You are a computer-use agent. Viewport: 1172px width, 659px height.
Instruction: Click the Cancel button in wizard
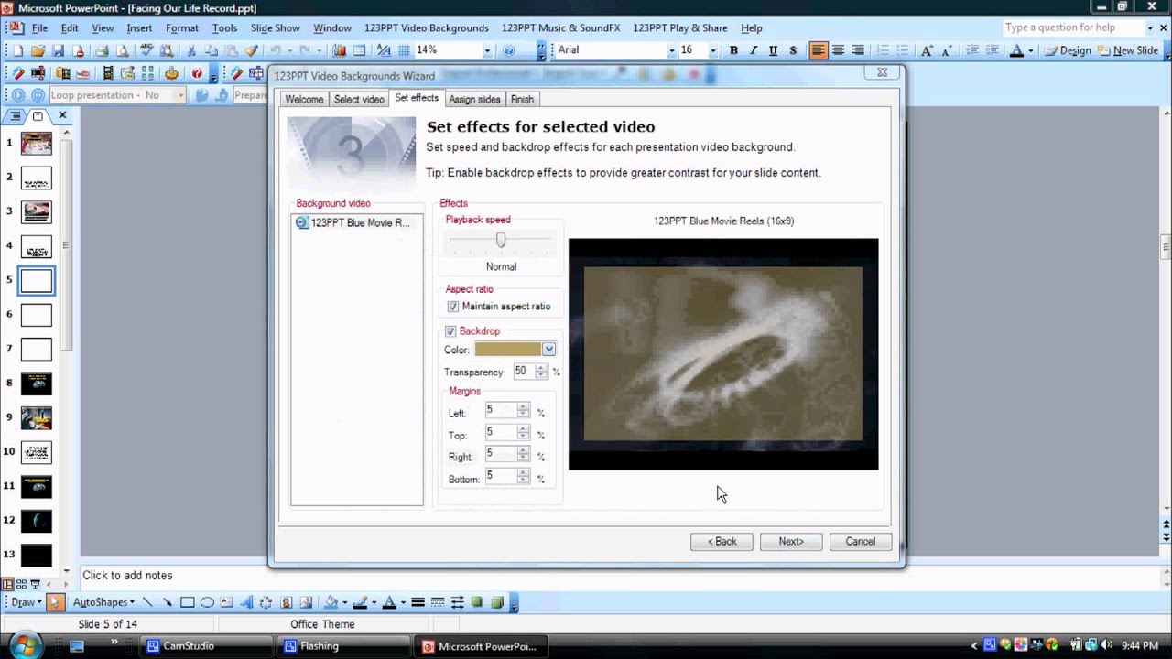[861, 541]
